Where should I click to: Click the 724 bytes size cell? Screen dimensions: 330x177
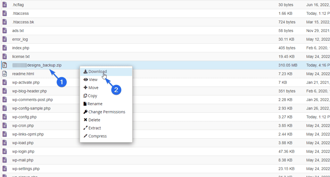pos(287,22)
